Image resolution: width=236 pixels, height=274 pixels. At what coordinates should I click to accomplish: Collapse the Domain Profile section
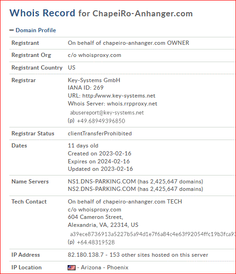click(x=12, y=30)
